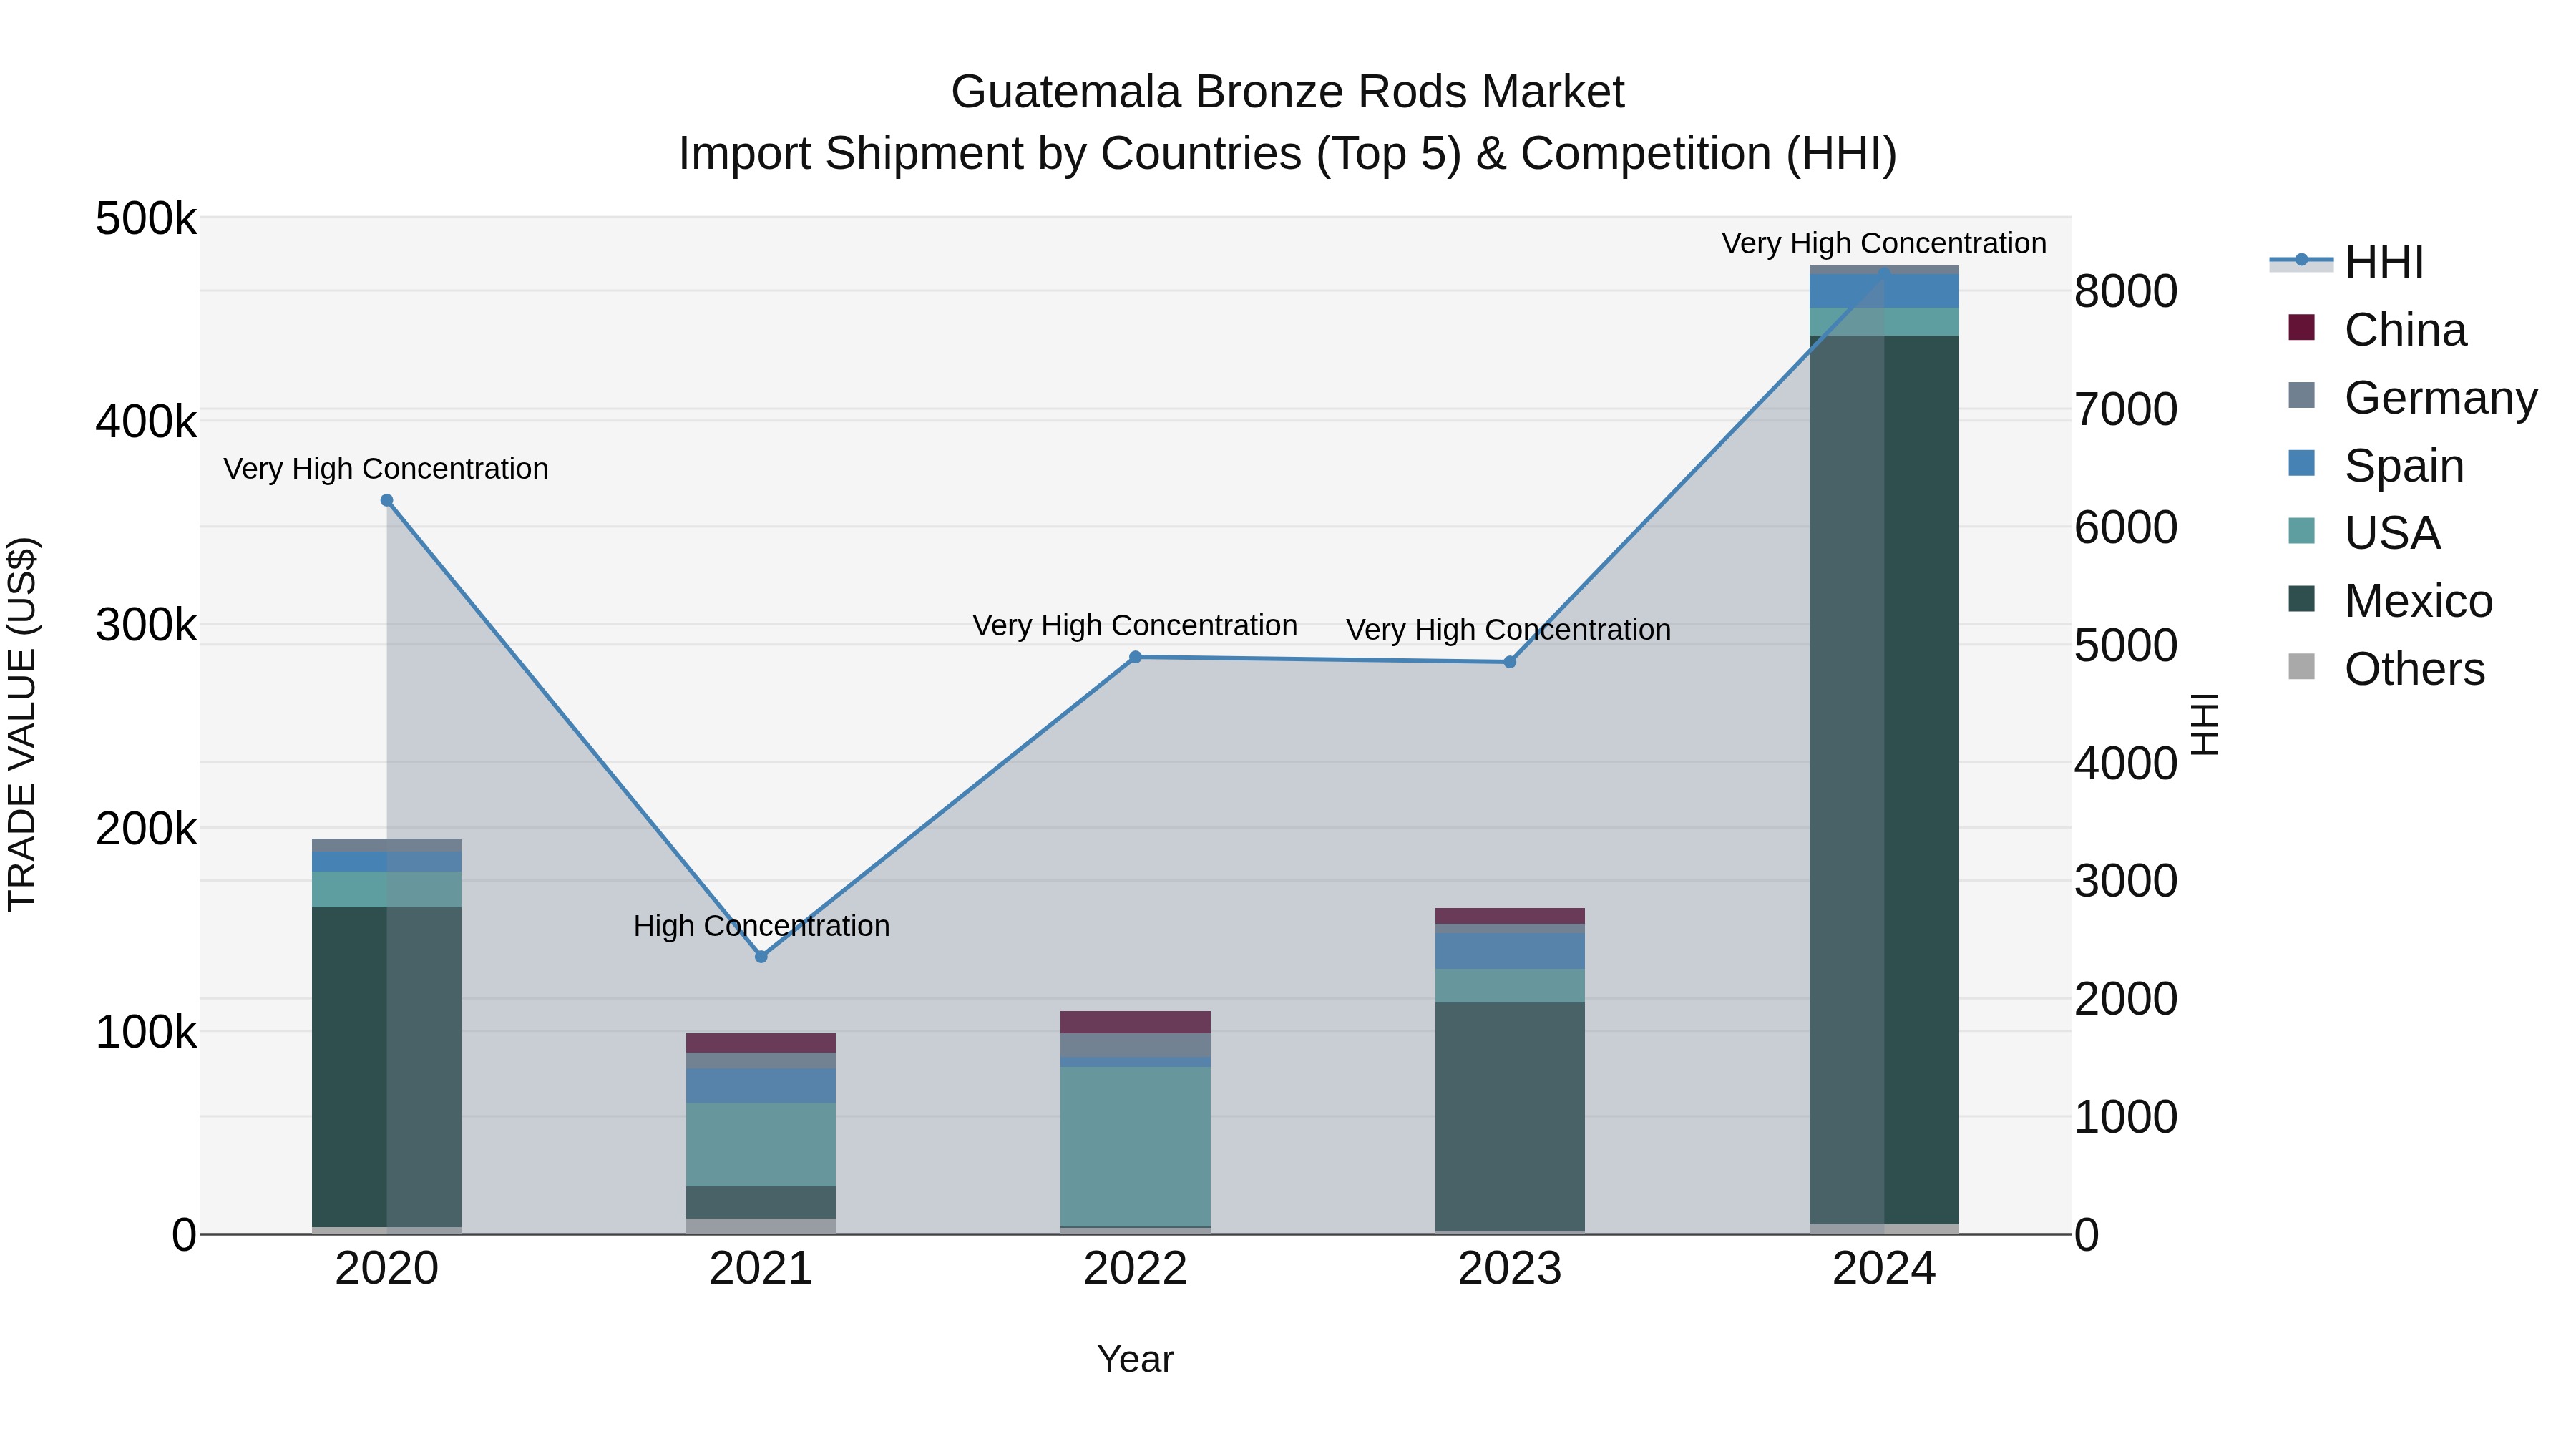Screen dimensions: 2576x1449
Task: Click the 'Guatemala Bronze Rods Market' chart title
Action: pyautogui.click(x=1288, y=92)
